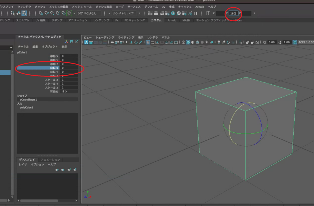
Task: Click the スケール Y value field
Action: 69,84
